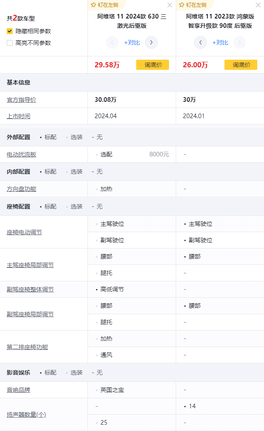
Task: Pin the Avatr 11 2024 column to left
Action: [104, 5]
